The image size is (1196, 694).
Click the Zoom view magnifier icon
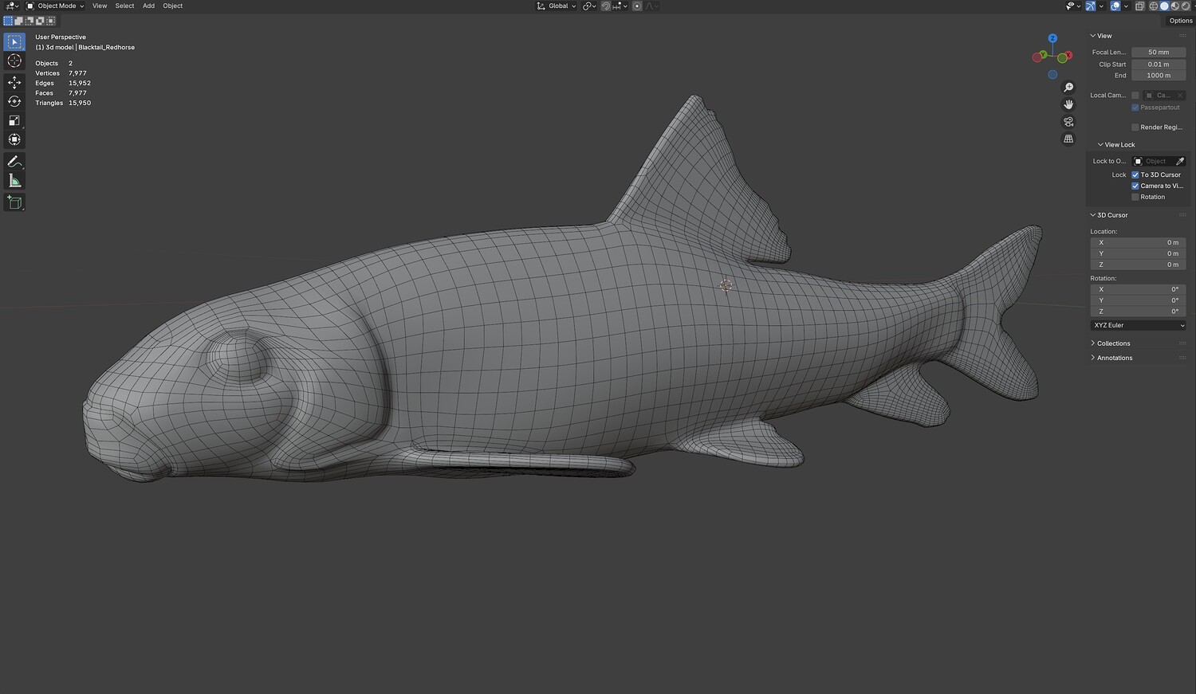click(x=1068, y=88)
